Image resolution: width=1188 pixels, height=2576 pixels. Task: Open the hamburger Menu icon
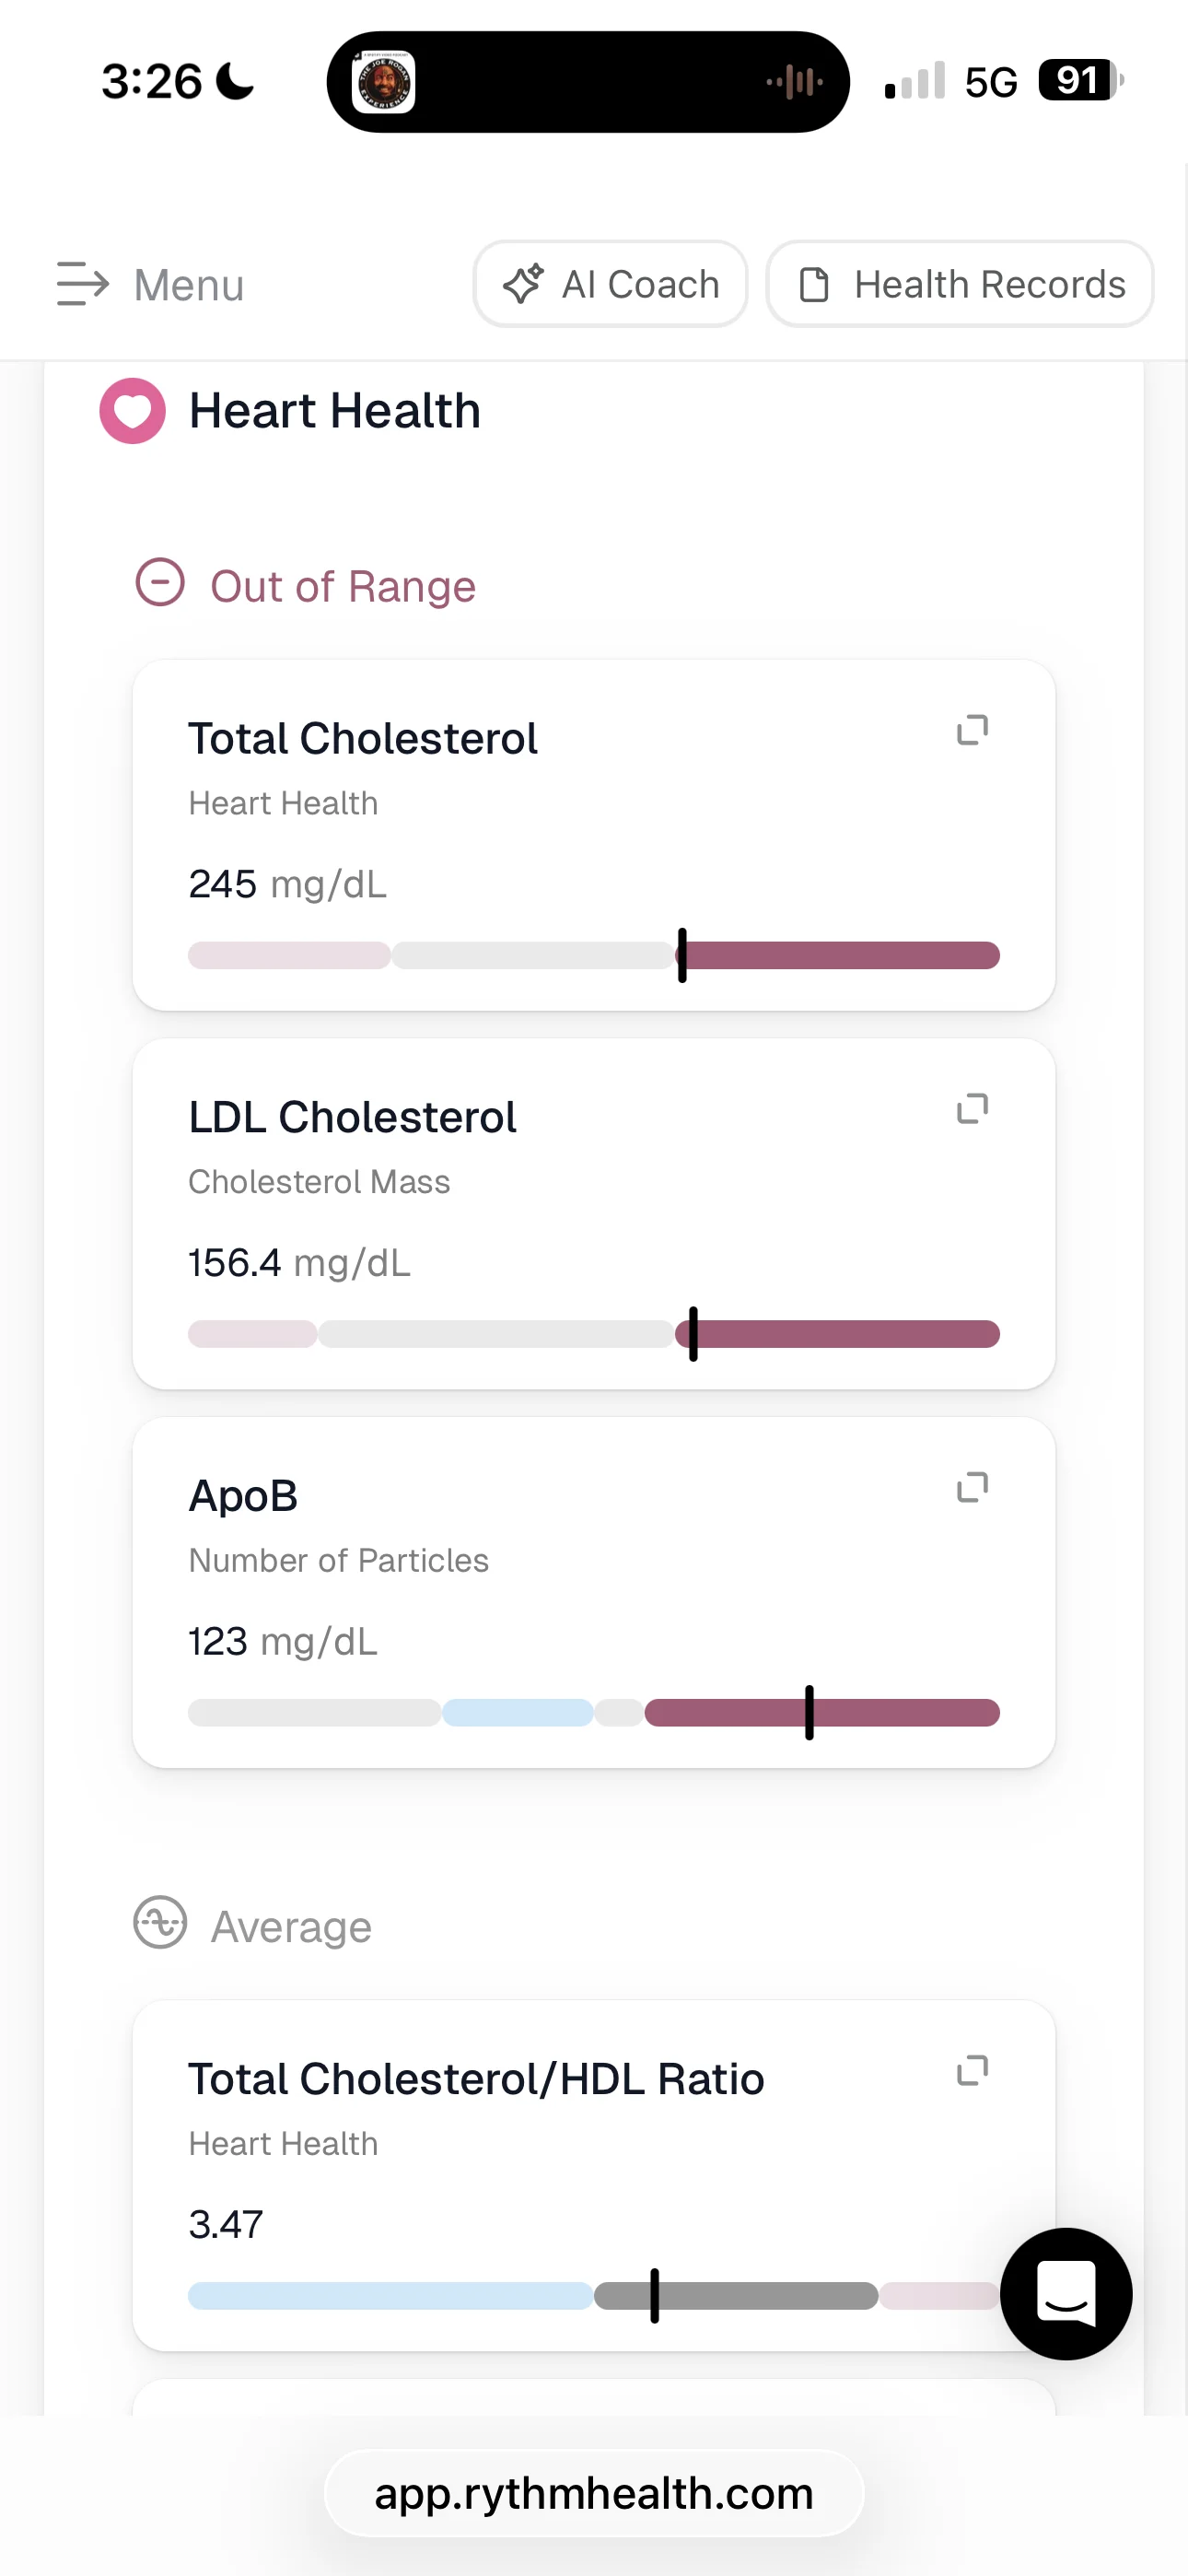pos(82,284)
